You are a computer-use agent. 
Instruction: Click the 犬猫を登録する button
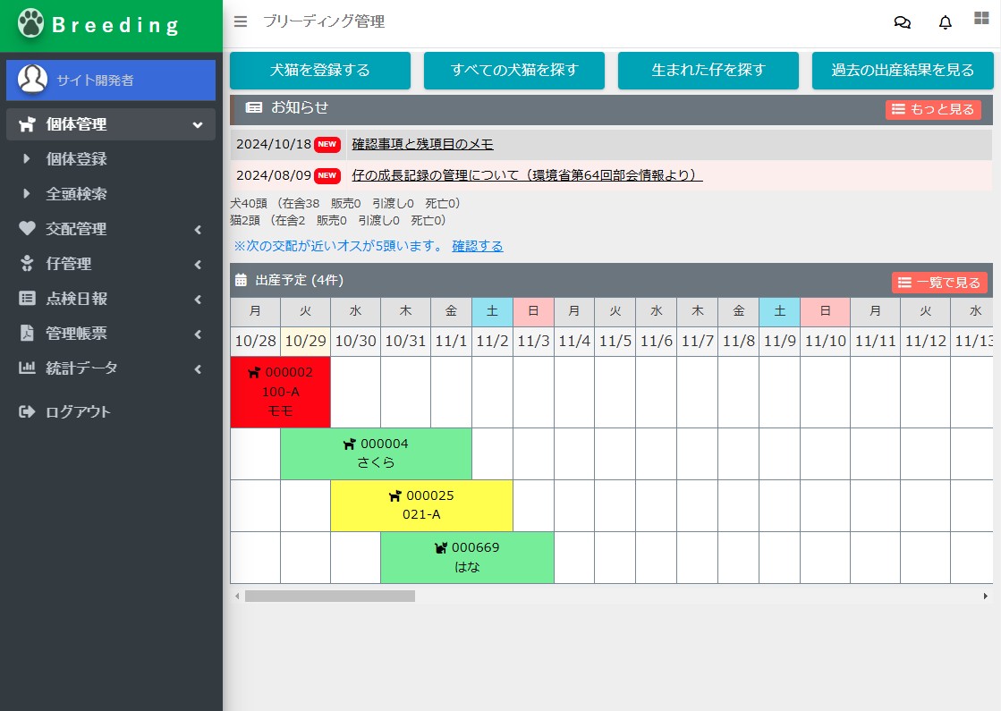(320, 71)
